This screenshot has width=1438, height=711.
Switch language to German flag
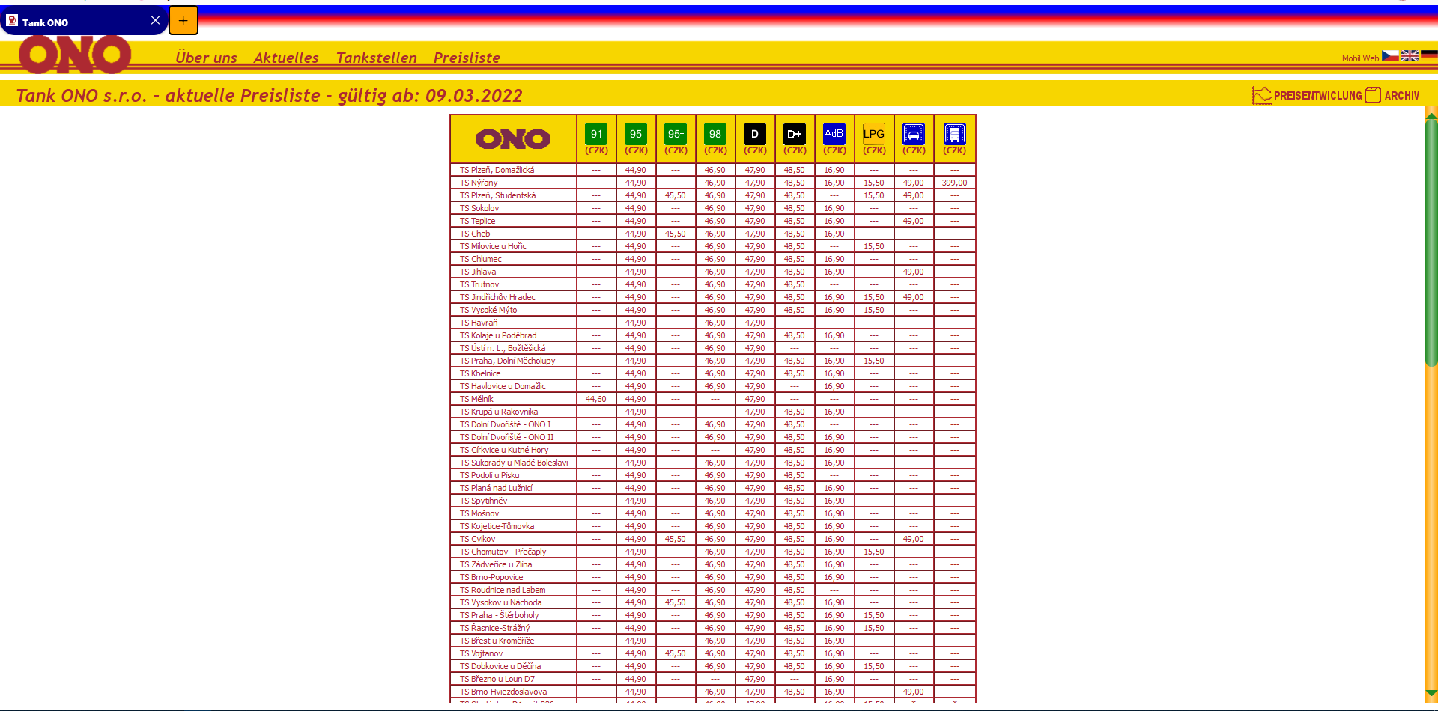[1429, 55]
